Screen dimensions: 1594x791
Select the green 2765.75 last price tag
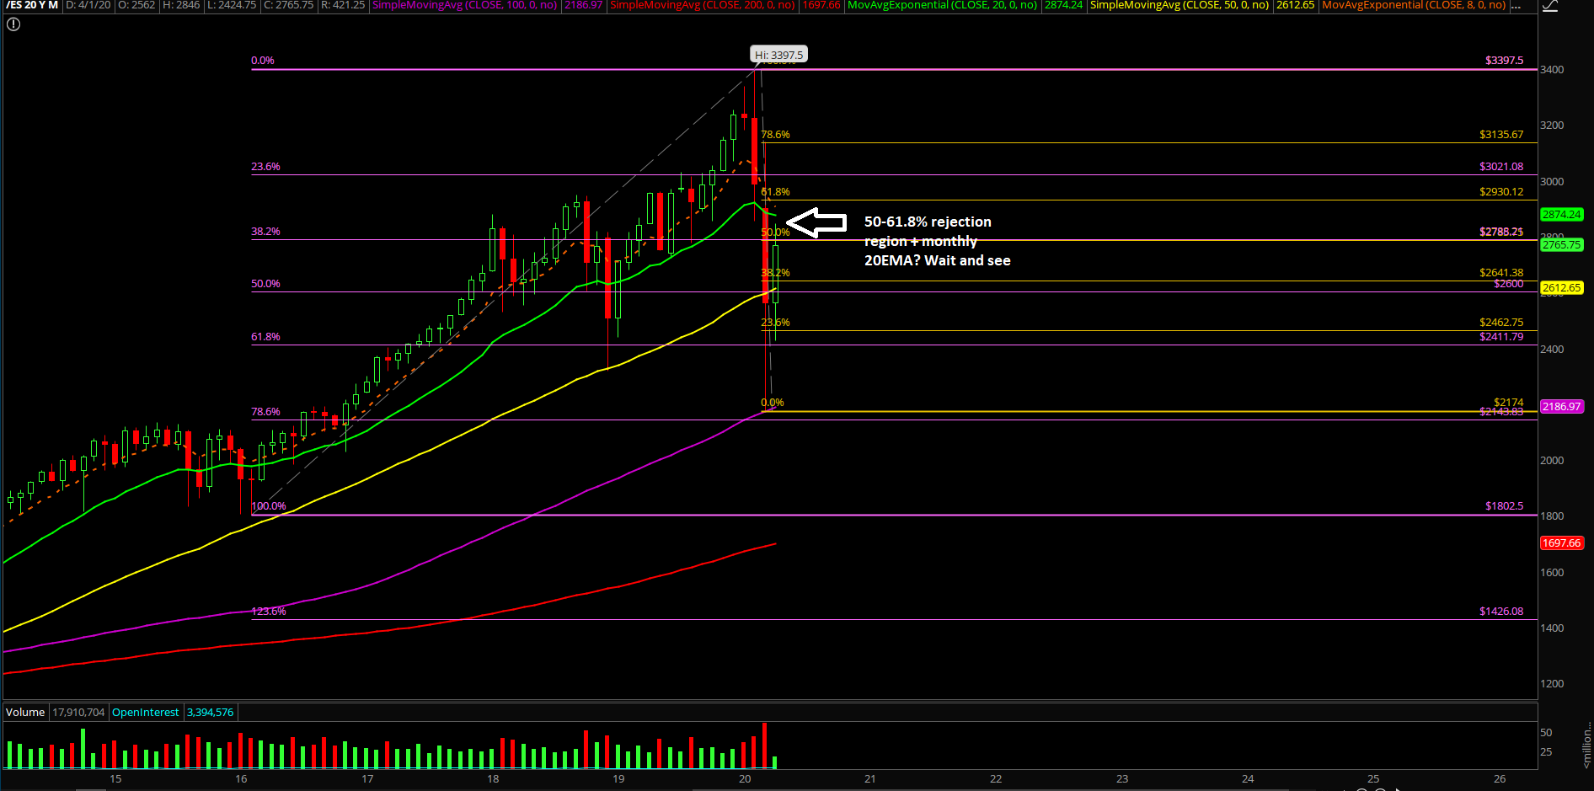point(1562,245)
